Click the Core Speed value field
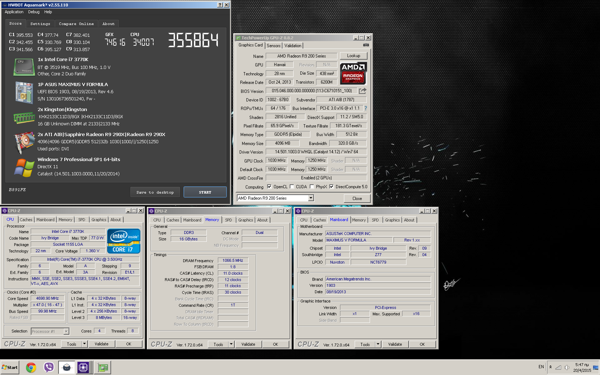Screen dimensions: 600x375 point(47,298)
